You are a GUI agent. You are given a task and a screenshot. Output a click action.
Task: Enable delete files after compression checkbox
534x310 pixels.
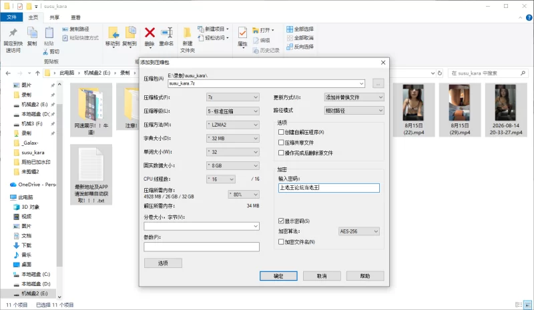click(x=281, y=153)
